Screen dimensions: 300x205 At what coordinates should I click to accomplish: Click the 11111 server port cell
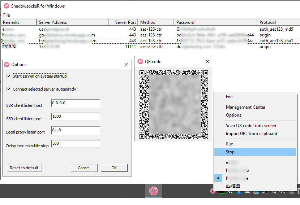tap(130, 47)
